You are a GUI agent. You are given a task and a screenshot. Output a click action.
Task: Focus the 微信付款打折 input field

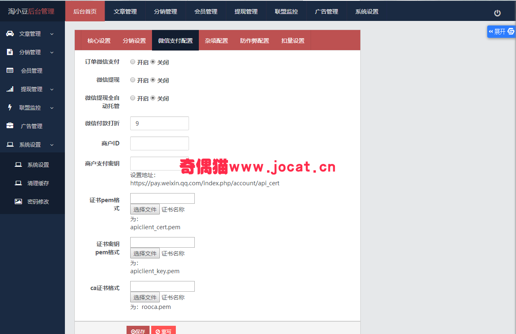159,123
